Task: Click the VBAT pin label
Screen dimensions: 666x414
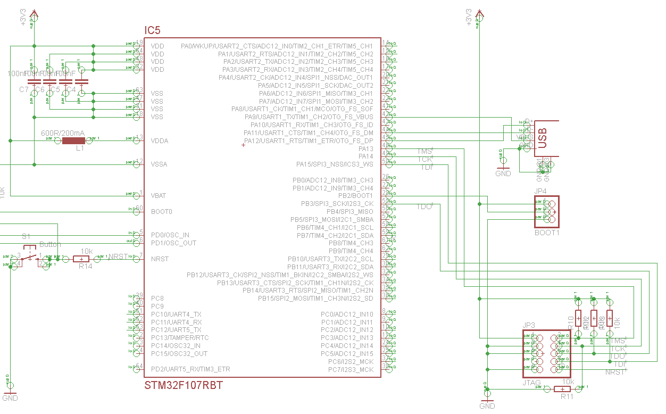Action: point(159,196)
